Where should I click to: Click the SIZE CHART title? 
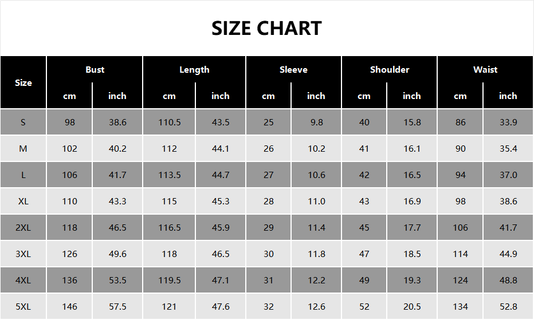coord(266,28)
